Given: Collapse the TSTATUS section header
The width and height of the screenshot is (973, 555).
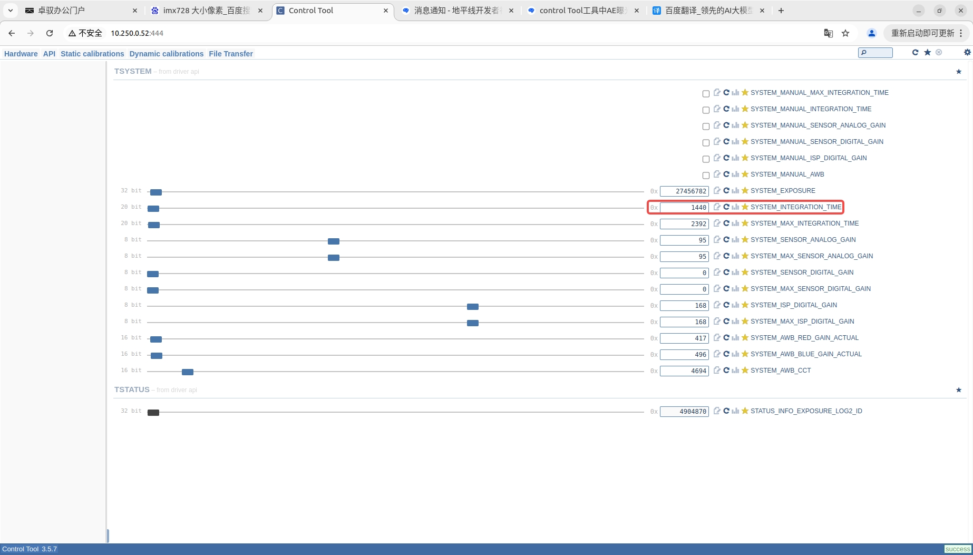Looking at the screenshot, I should [x=132, y=390].
